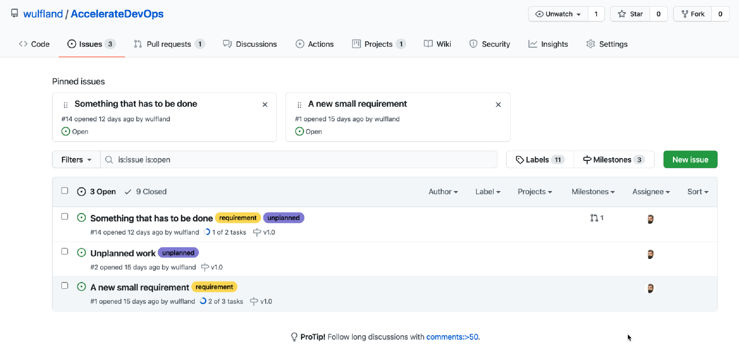Screen dimensions: 739x356
Task: Click purple unplanned label on issue #14
Action: click(283, 218)
